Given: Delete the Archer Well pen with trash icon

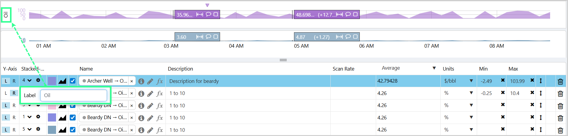Looking at the screenshot, I should tap(560, 81).
